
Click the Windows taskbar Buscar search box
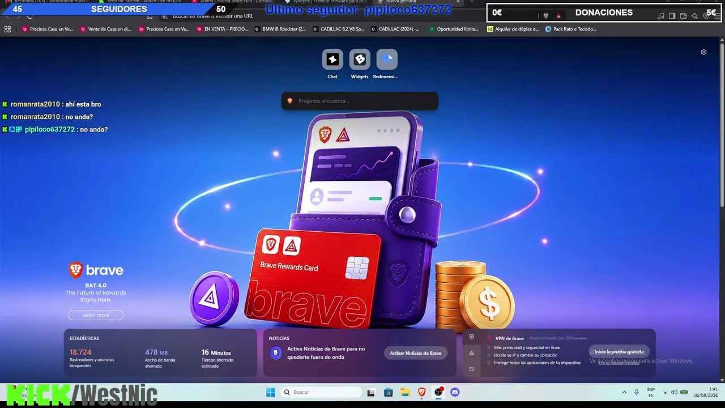coord(321,392)
